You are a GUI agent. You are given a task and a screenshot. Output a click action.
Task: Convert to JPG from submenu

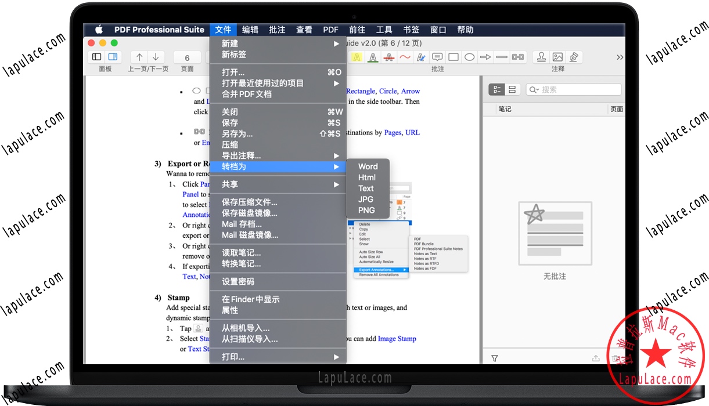tap(368, 200)
